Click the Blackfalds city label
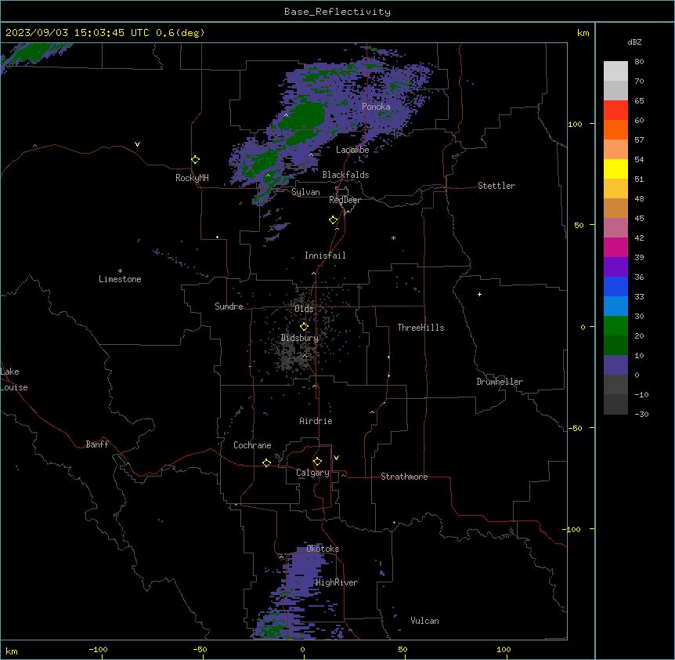 pos(345,175)
